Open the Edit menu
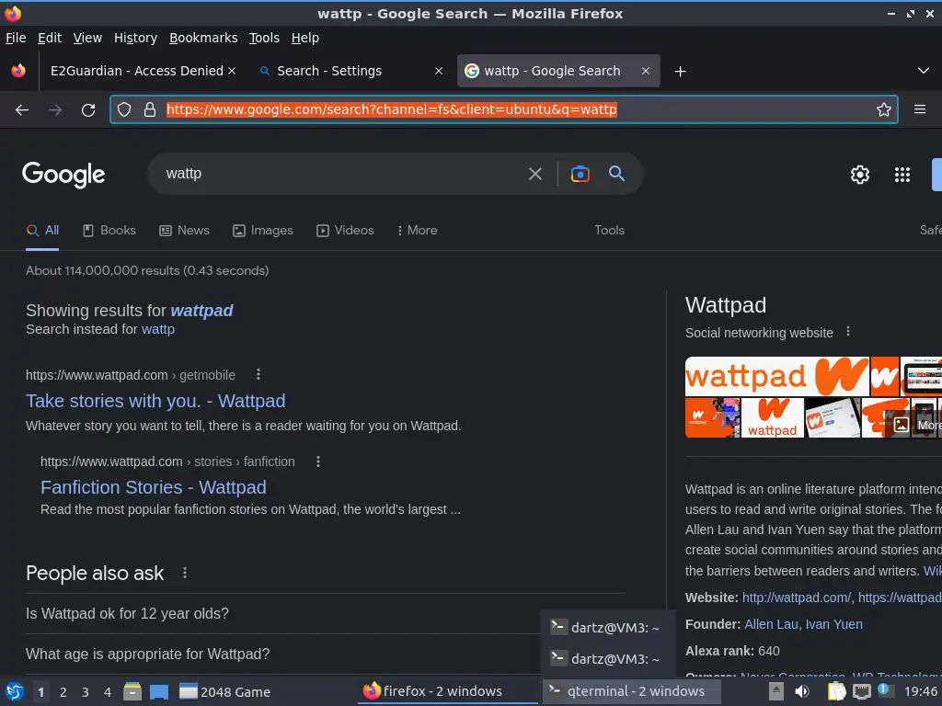942x706 pixels. [x=50, y=38]
